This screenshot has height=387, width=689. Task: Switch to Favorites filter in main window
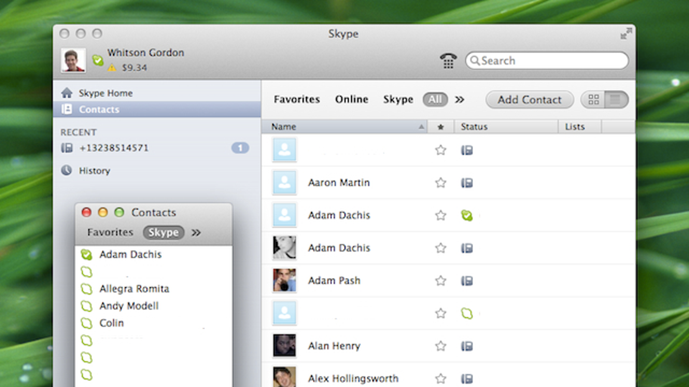297,99
